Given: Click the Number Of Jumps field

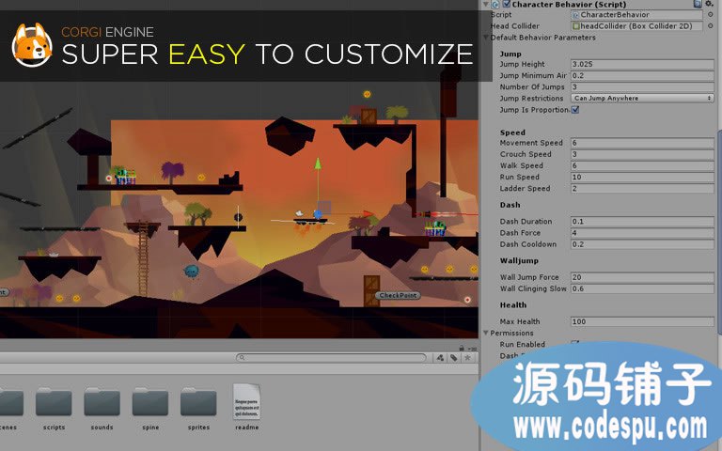Looking at the screenshot, I should 642,87.
